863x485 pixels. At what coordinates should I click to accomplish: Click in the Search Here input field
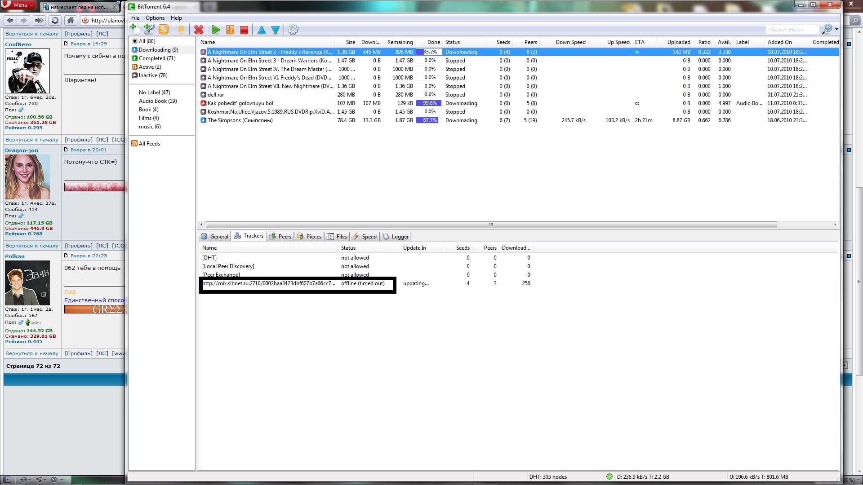pos(791,30)
